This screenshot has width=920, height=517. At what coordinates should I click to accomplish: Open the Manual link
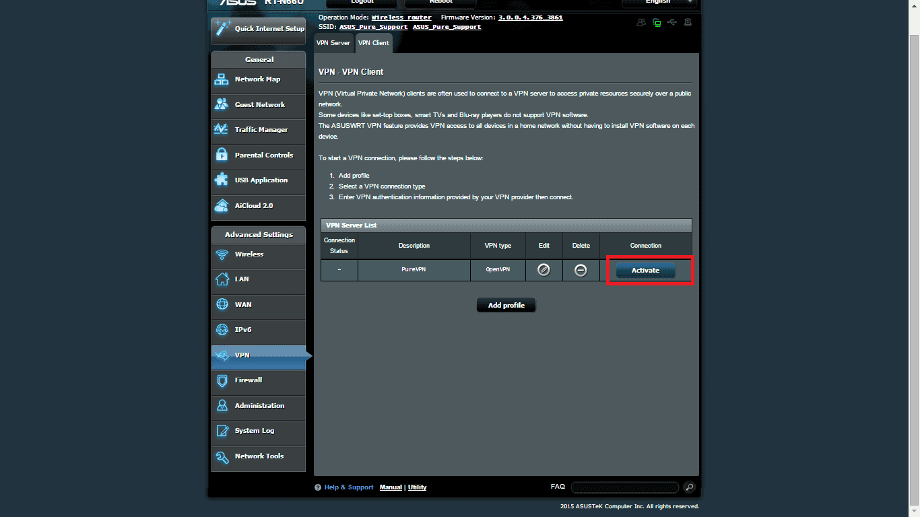(391, 487)
